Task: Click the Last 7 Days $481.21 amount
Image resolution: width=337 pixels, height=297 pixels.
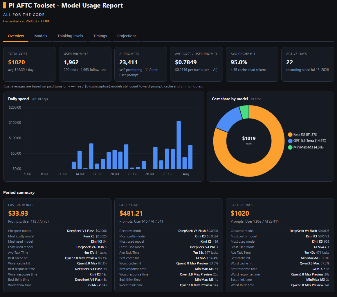Action: 131,213
